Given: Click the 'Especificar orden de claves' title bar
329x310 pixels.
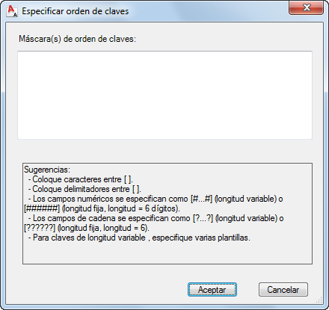Looking at the screenshot, I should 76,11.
